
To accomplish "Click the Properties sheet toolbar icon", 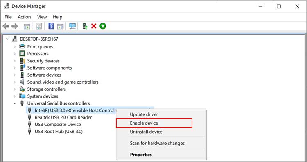I will (x=39, y=26).
